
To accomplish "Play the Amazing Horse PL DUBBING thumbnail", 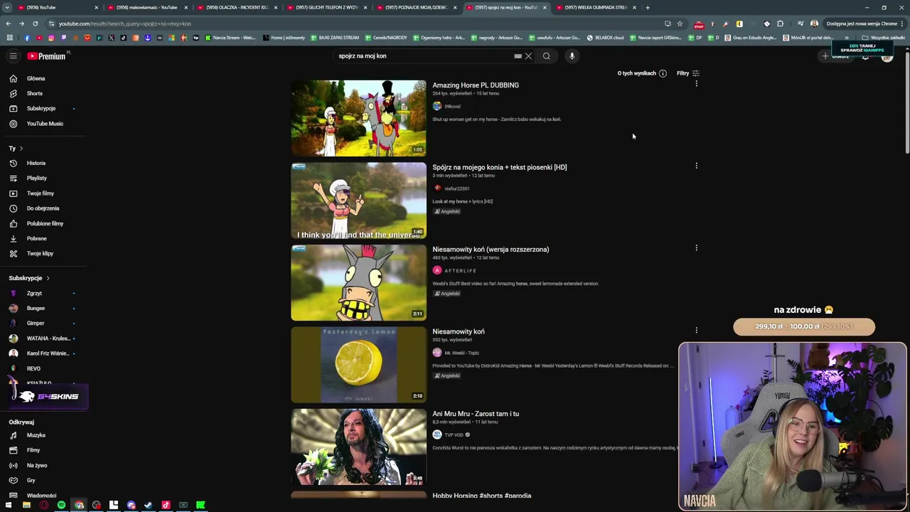I will coord(358,118).
